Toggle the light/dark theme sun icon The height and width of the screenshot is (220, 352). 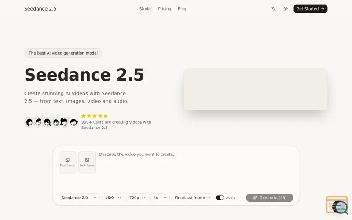(x=286, y=9)
